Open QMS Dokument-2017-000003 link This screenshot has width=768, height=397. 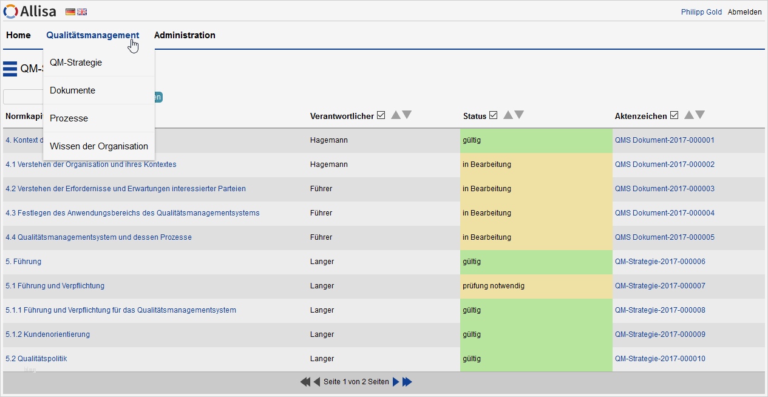pos(664,189)
